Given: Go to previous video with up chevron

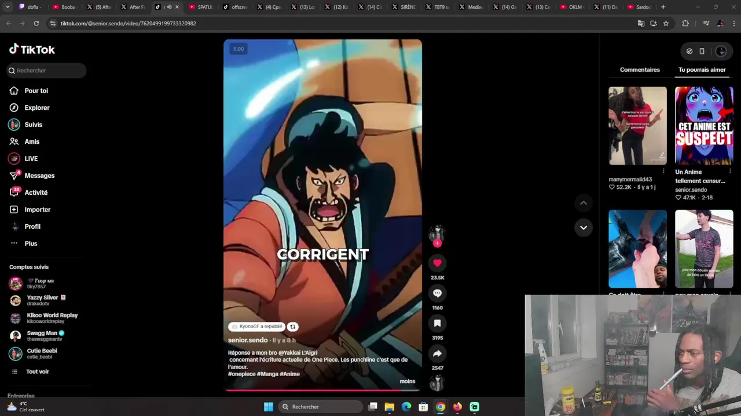Looking at the screenshot, I should [584, 203].
